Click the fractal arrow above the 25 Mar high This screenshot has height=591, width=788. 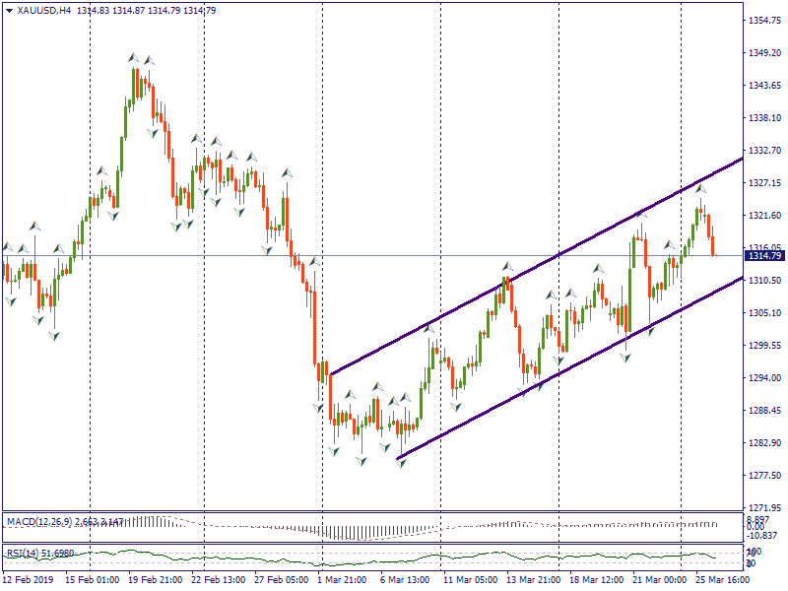point(701,187)
